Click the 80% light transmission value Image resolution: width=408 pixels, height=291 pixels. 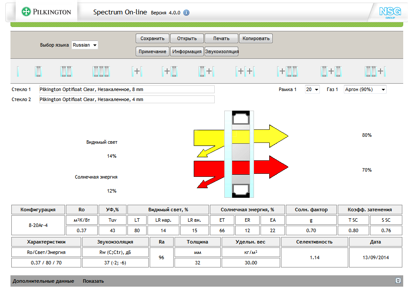coord(367,135)
